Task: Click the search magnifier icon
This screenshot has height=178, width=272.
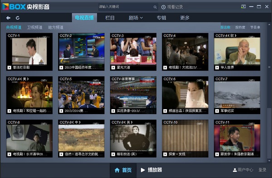Action: click(x=155, y=7)
